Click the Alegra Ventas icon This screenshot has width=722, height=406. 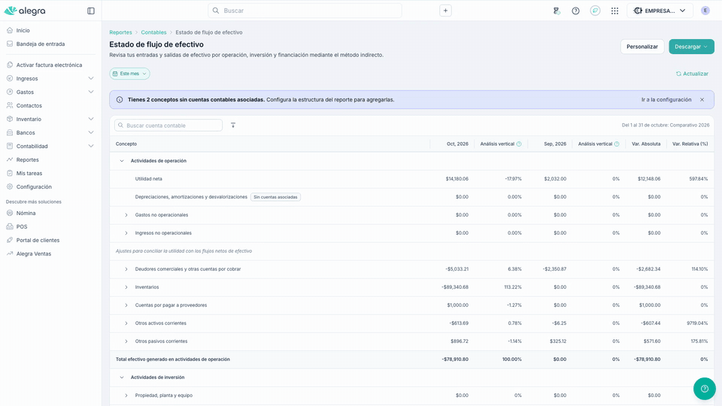10,253
